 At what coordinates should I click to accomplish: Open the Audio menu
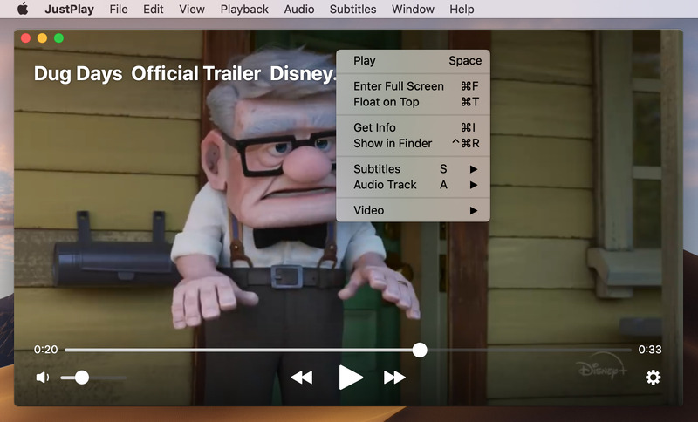pyautogui.click(x=299, y=9)
